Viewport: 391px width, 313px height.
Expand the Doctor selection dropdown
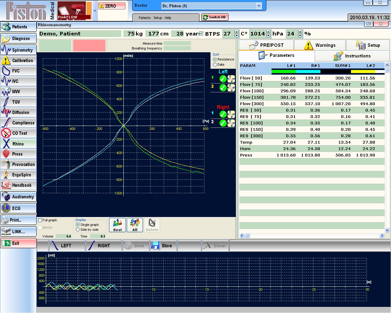click(259, 6)
